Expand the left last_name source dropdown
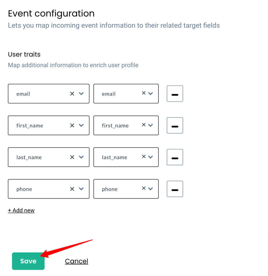Viewport: 268px width, 276px height. (81, 157)
